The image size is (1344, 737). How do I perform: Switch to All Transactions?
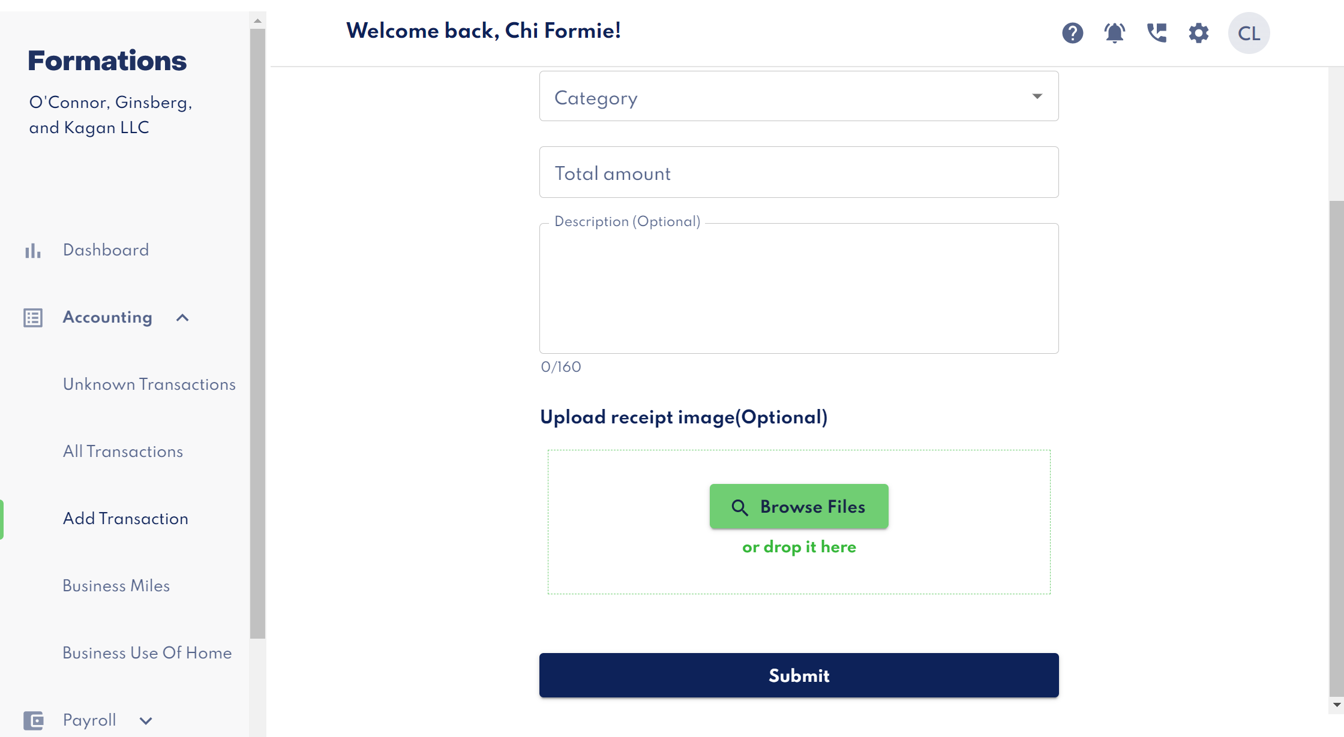122,452
